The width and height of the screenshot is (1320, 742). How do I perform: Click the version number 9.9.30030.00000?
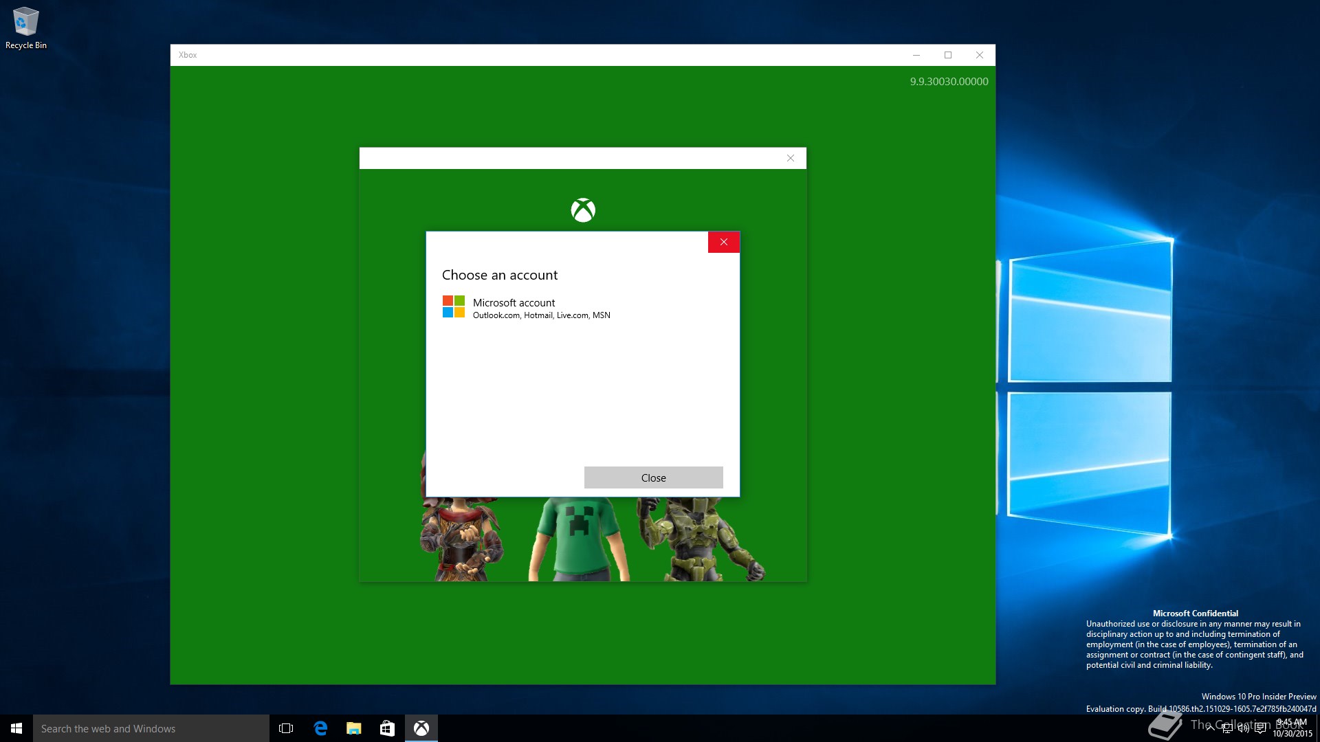949,81
